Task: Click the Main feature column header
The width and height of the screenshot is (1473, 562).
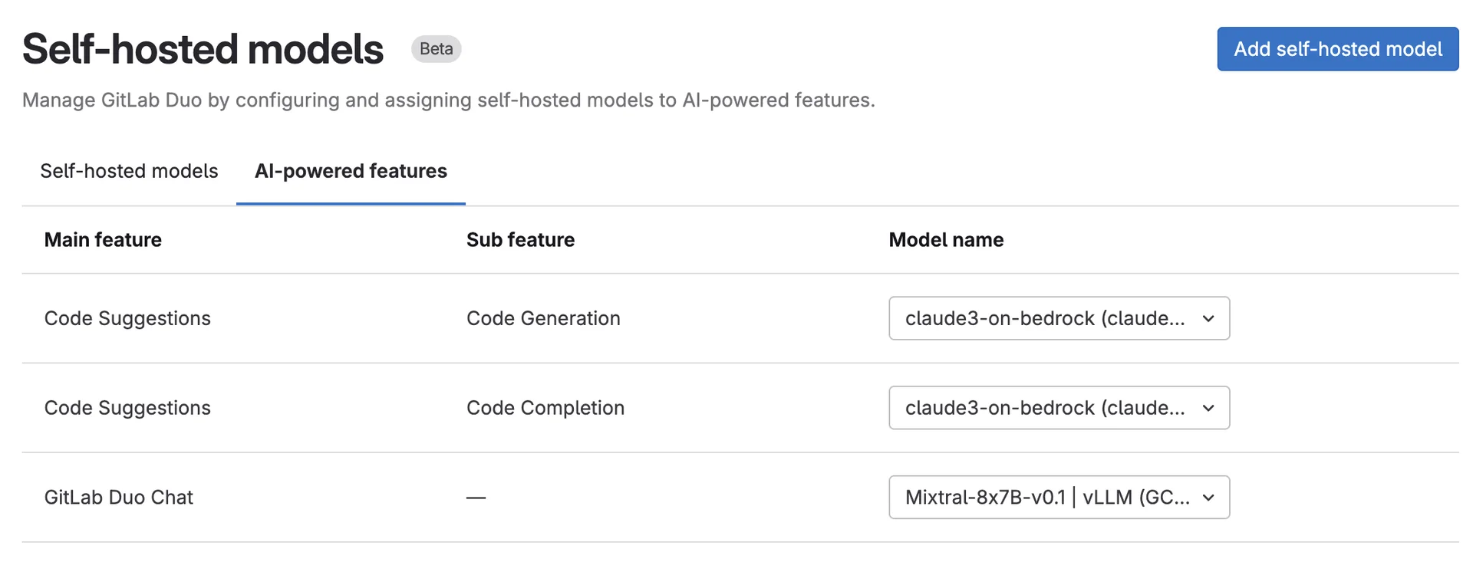Action: pyautogui.click(x=103, y=239)
